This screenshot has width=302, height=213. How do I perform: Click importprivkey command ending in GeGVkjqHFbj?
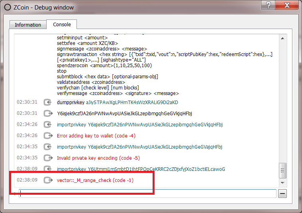tap(139, 125)
